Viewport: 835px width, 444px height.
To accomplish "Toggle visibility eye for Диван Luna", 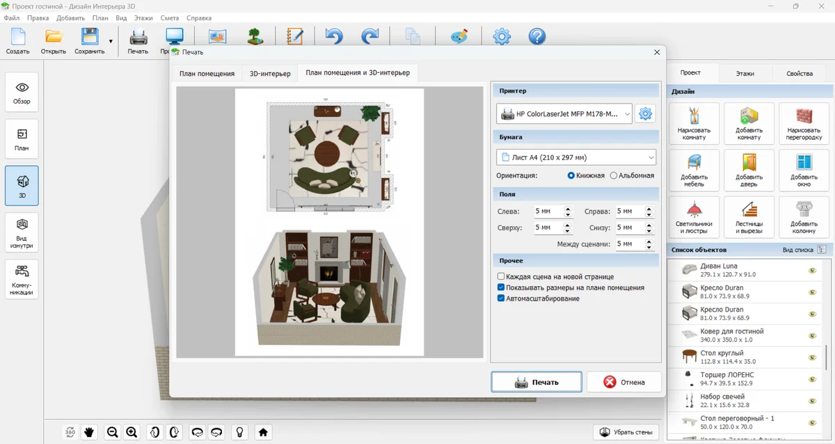I will (x=811, y=270).
